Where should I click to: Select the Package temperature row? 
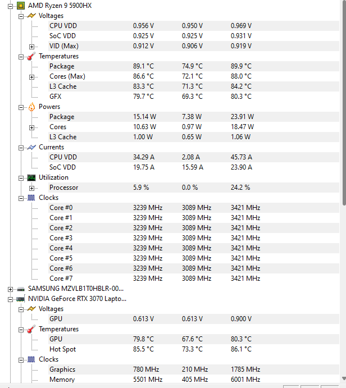pyautogui.click(x=194, y=66)
